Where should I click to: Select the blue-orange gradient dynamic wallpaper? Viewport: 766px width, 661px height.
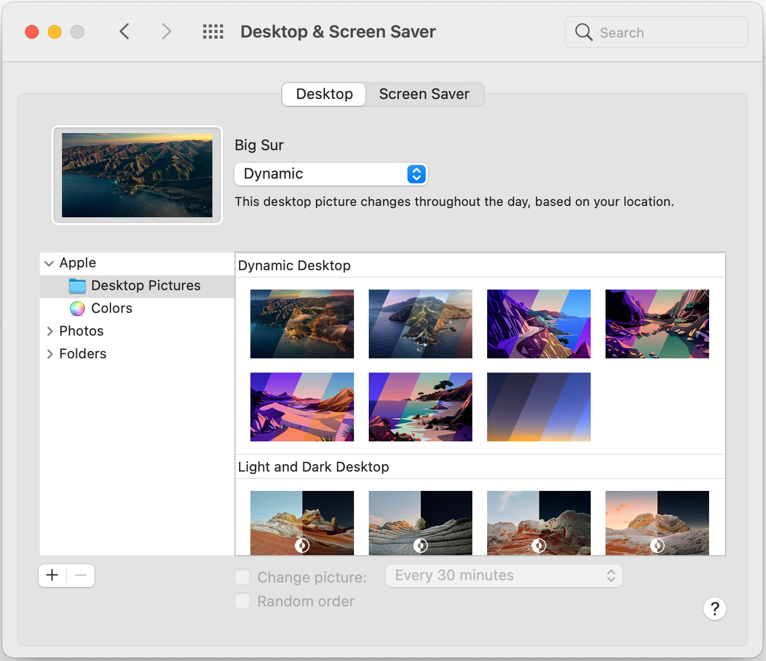pos(539,407)
